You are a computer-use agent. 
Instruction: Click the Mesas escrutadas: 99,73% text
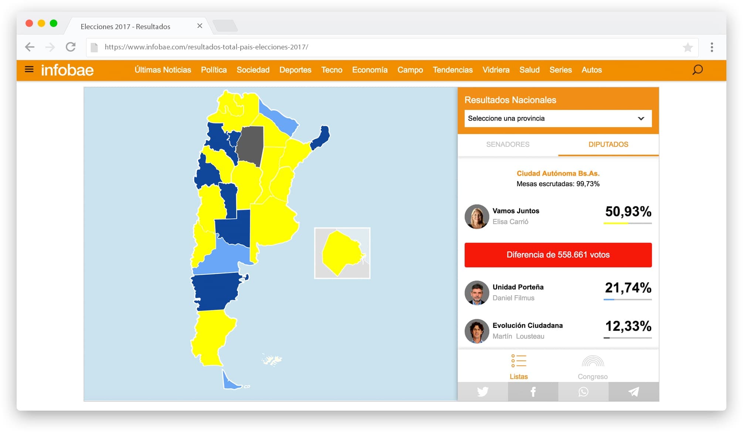click(558, 184)
